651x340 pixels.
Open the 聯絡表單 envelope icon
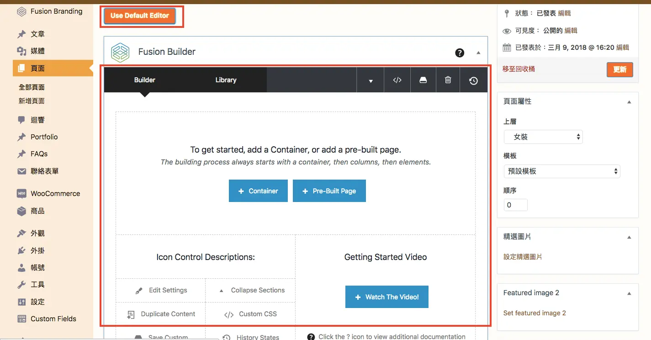point(21,171)
